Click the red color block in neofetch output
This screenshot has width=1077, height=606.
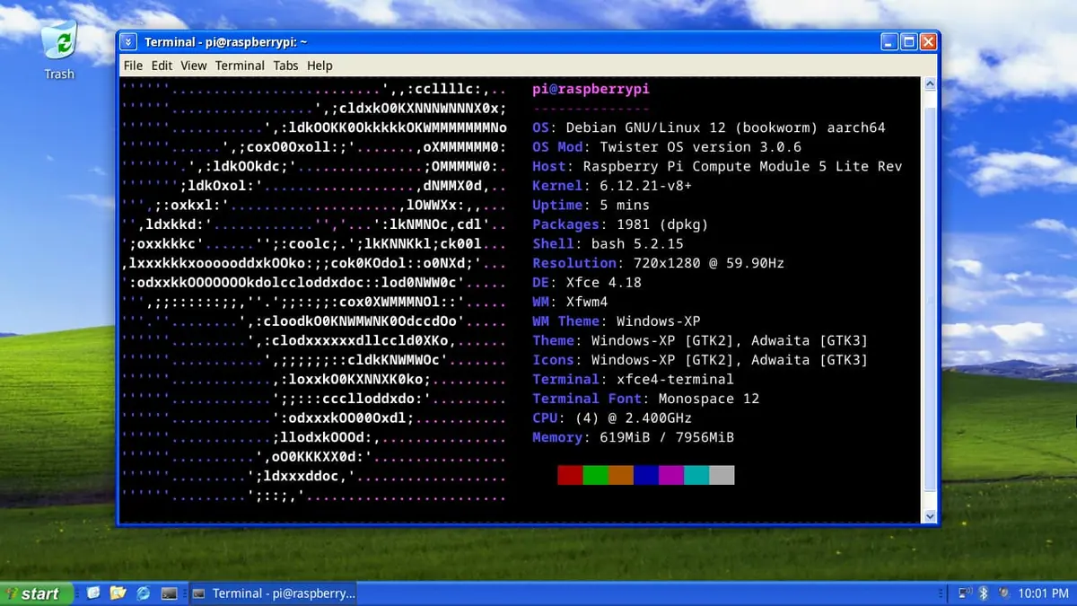[x=570, y=475]
